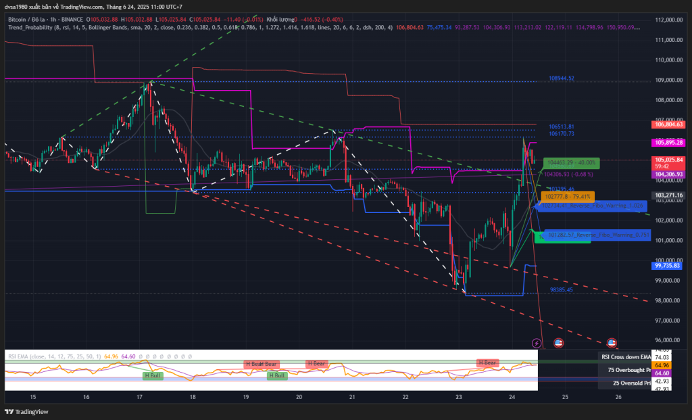Click the 106513.81 level label
This screenshot has height=420, width=692.
coord(562,126)
